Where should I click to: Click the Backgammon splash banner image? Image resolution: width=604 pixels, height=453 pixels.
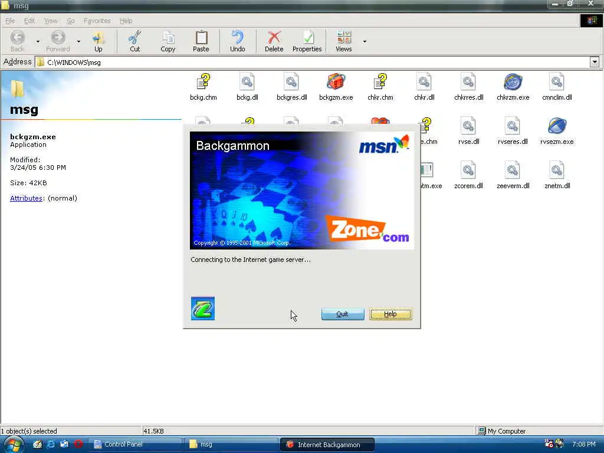[x=301, y=191]
